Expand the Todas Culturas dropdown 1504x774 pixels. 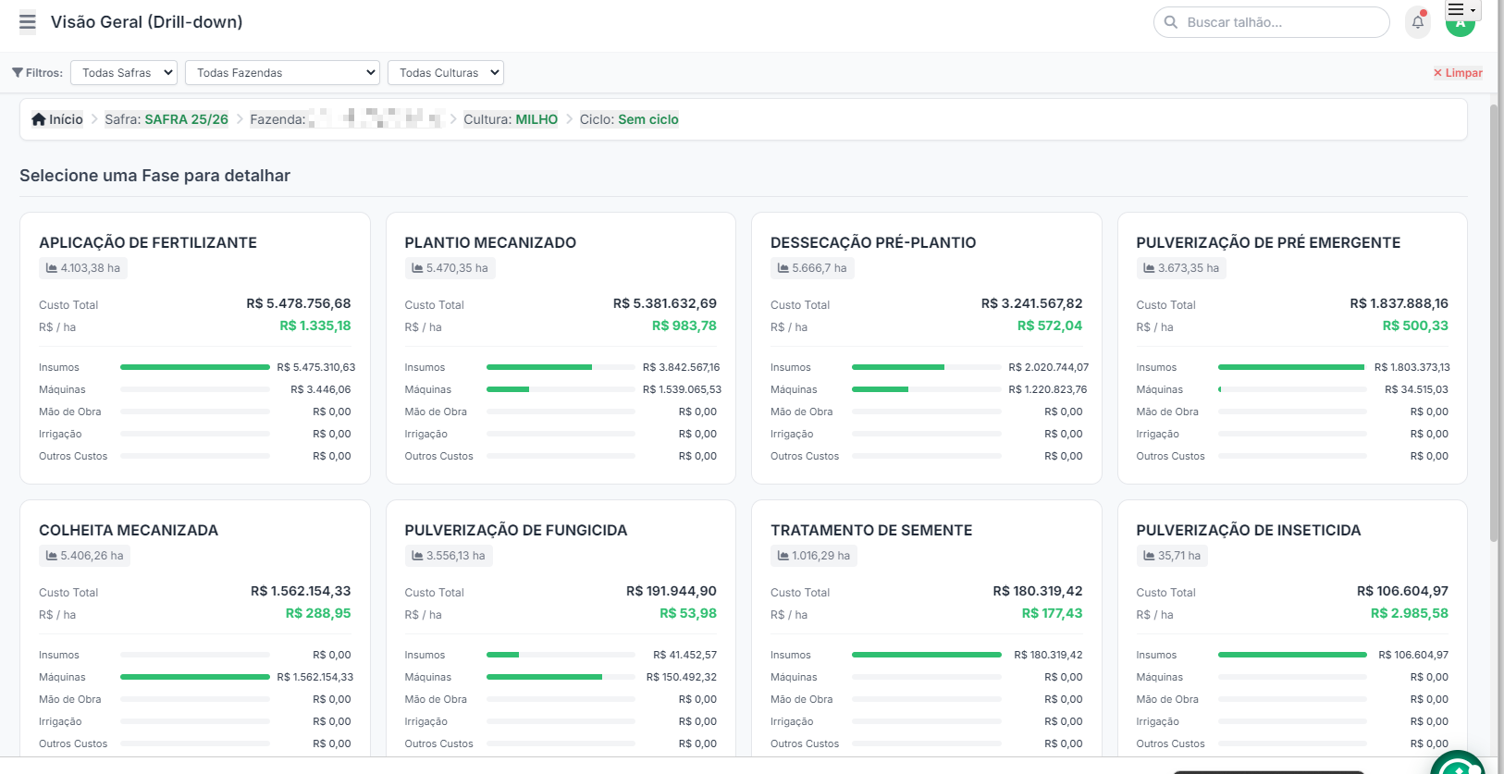point(446,72)
